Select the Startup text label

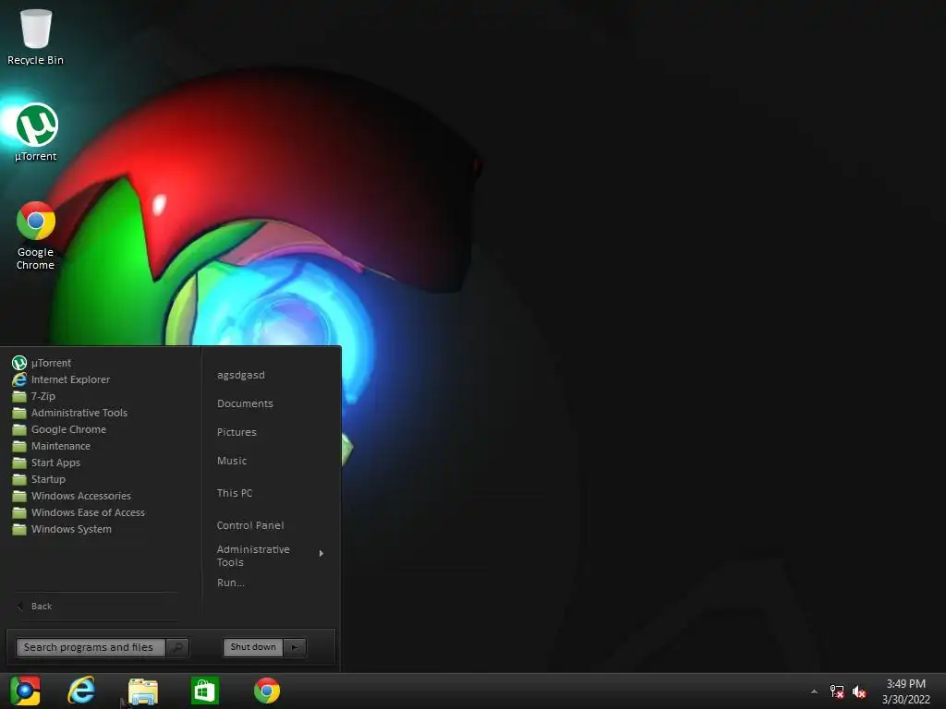[48, 479]
